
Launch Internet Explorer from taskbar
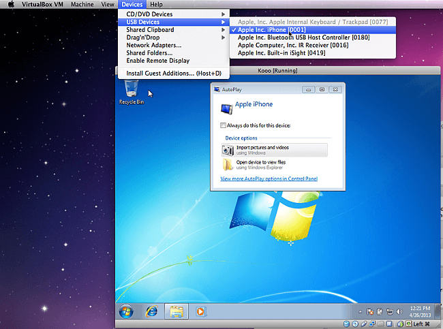pyautogui.click(x=152, y=312)
